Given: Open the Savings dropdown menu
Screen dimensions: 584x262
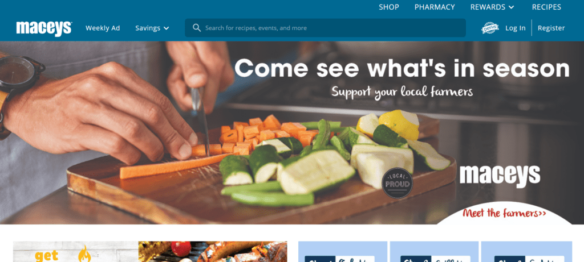Looking at the screenshot, I should (x=152, y=28).
